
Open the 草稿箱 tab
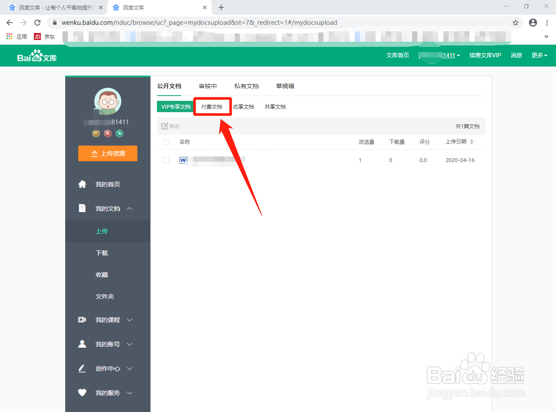(x=285, y=86)
